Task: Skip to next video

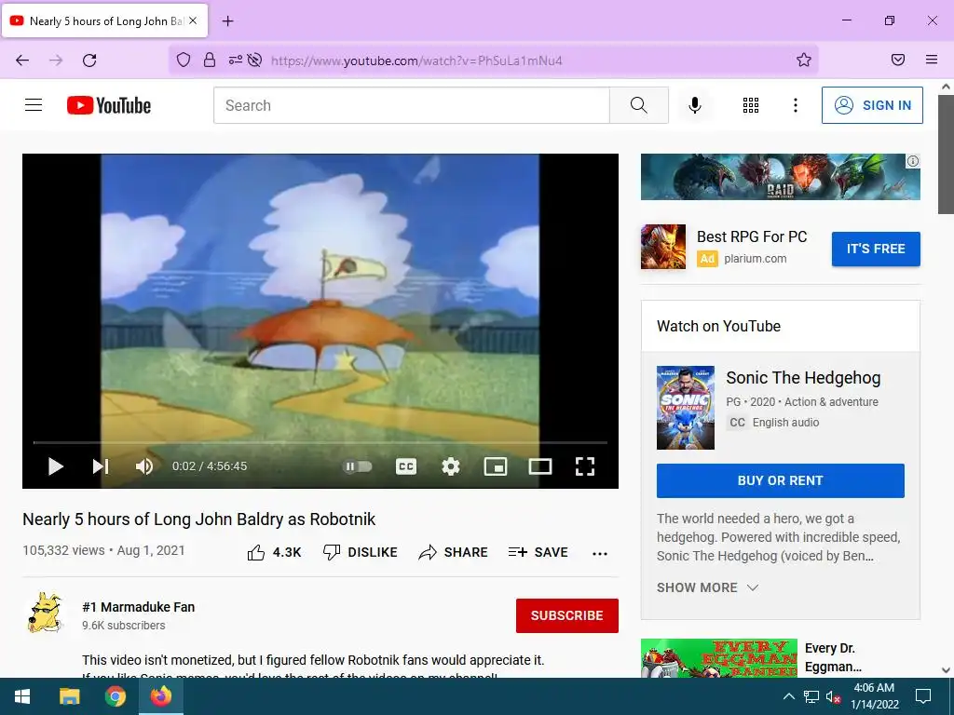Action: (x=101, y=466)
